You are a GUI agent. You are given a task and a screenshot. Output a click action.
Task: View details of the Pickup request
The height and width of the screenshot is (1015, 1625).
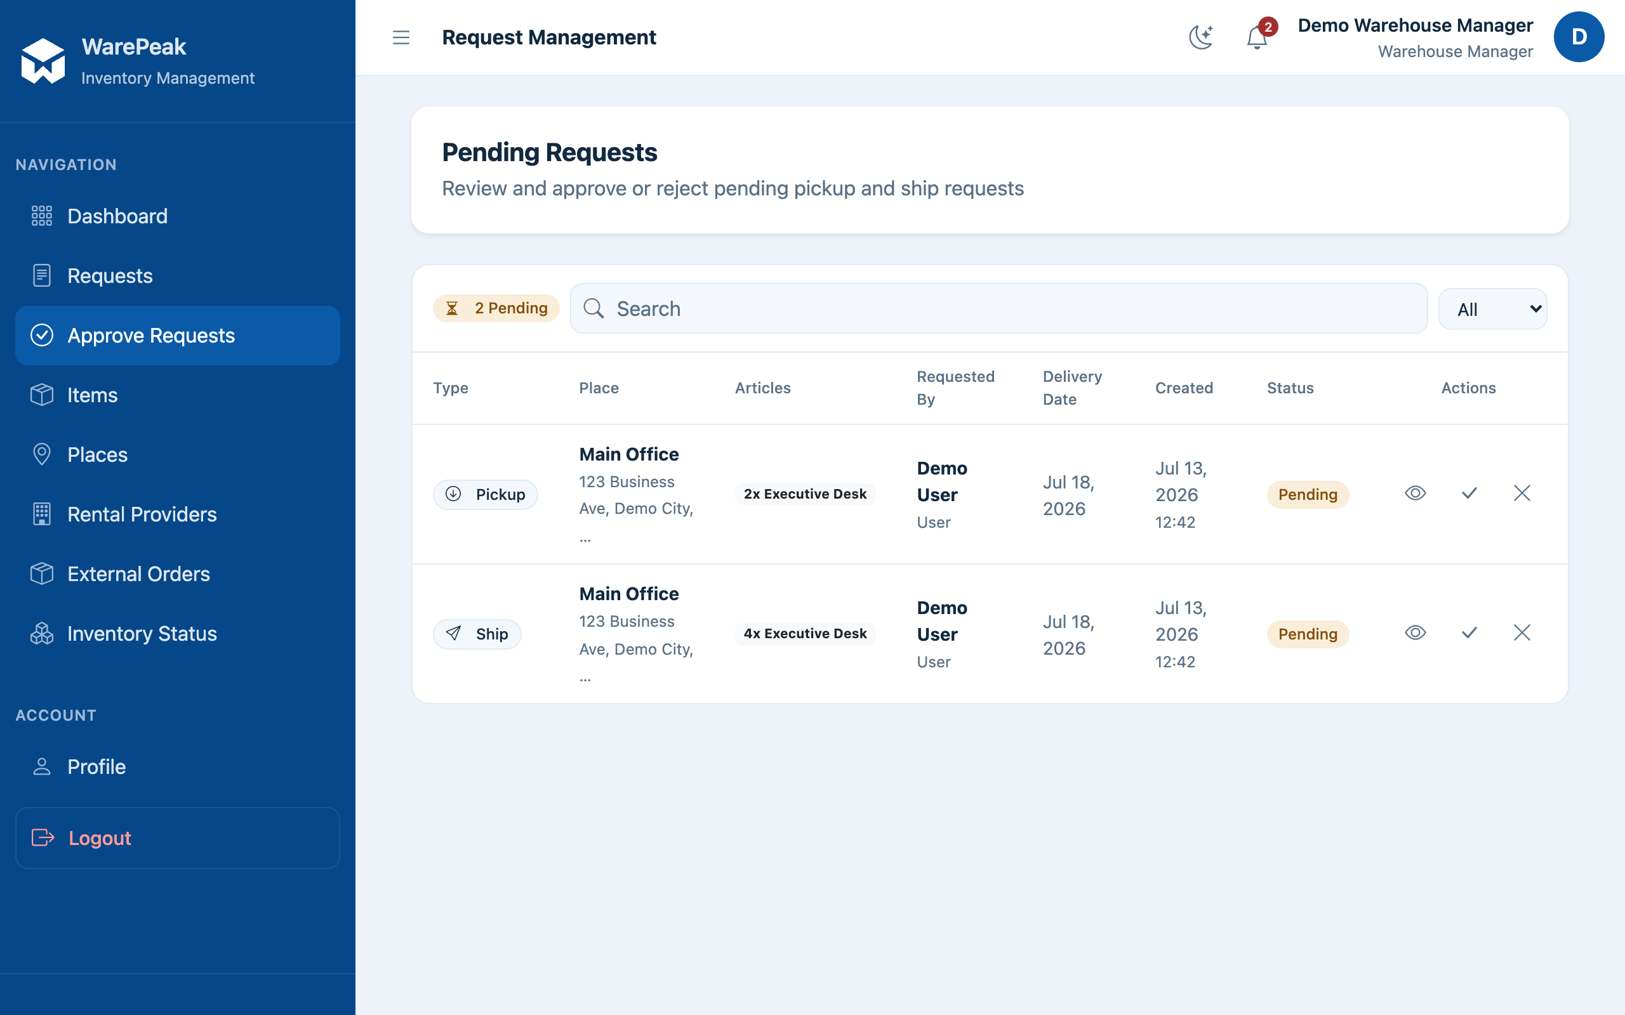click(x=1416, y=494)
